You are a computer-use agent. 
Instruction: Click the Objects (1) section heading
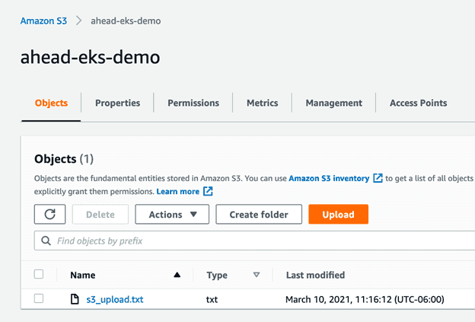(64, 159)
